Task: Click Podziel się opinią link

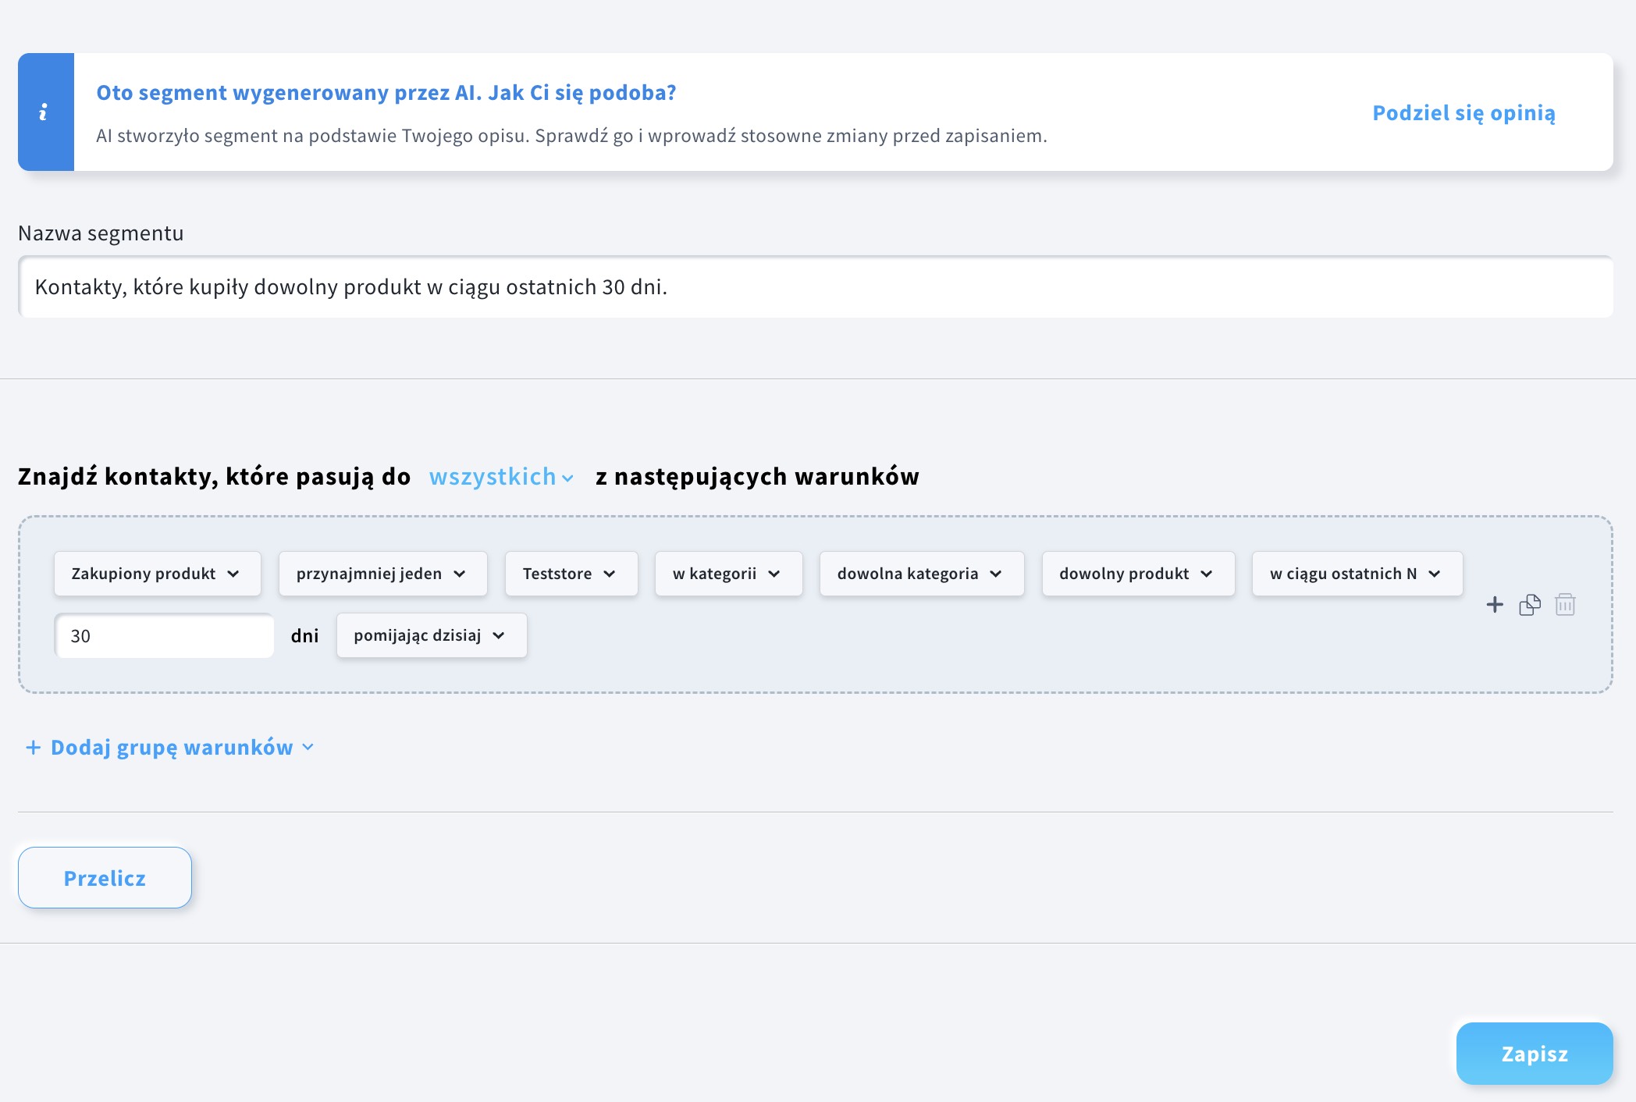Action: [x=1464, y=113]
